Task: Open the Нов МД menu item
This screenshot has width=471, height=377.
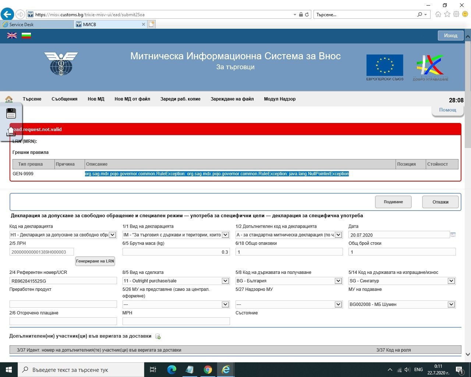Action: (96, 99)
